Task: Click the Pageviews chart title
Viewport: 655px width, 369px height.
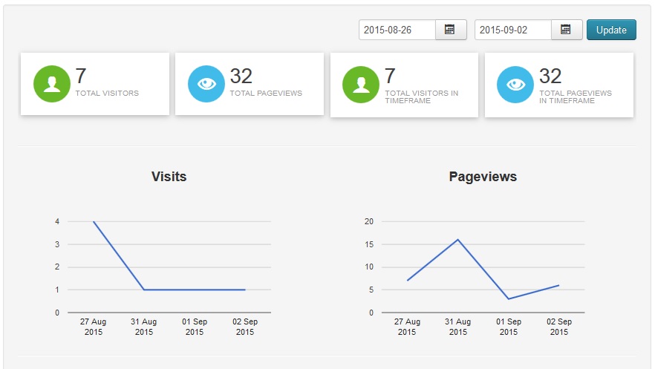Action: (483, 177)
